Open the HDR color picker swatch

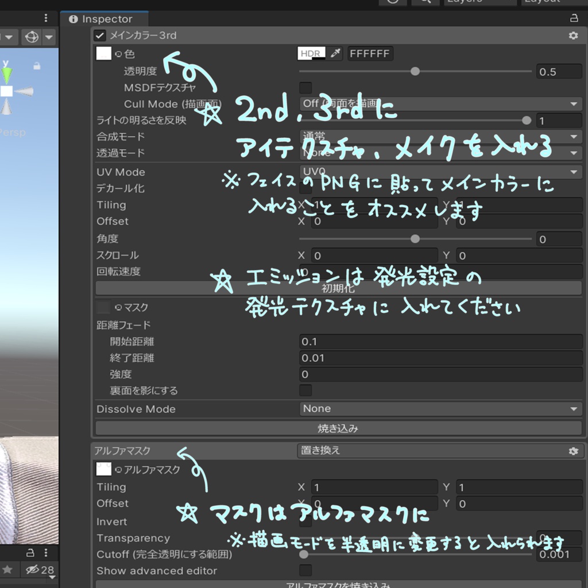[x=311, y=53]
